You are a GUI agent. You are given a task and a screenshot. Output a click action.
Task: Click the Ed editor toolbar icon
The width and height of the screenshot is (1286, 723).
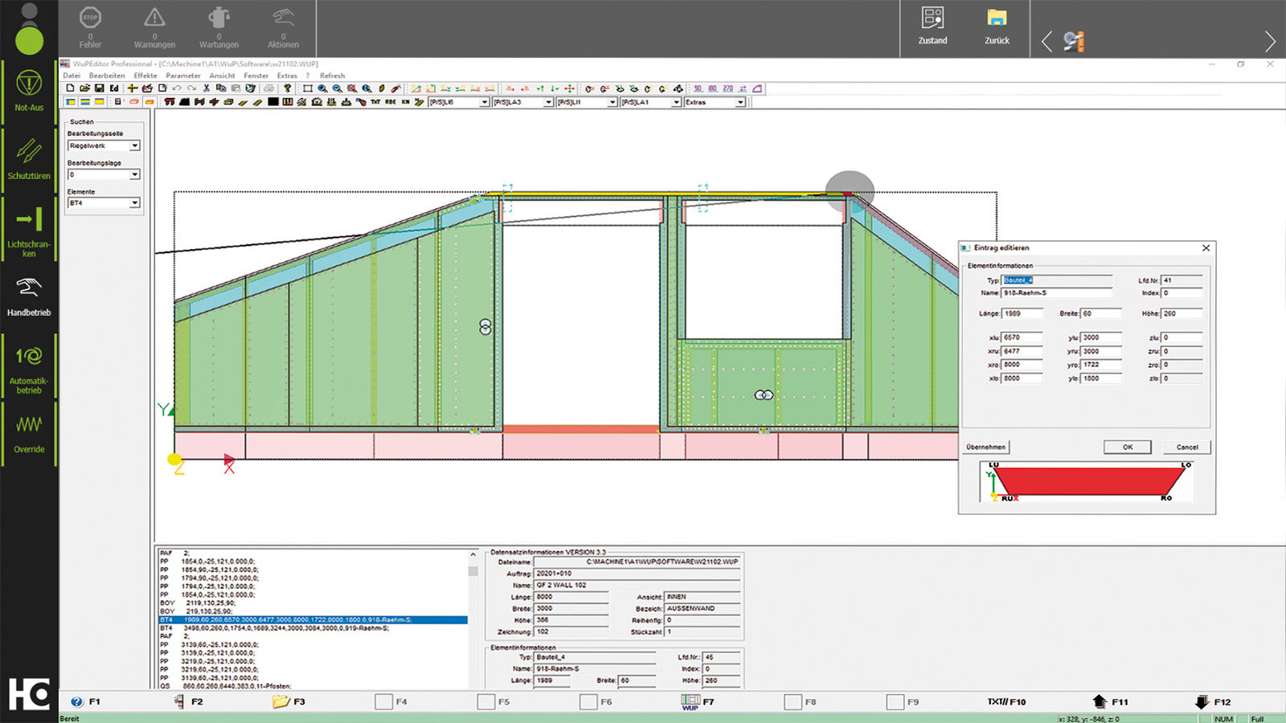click(114, 88)
